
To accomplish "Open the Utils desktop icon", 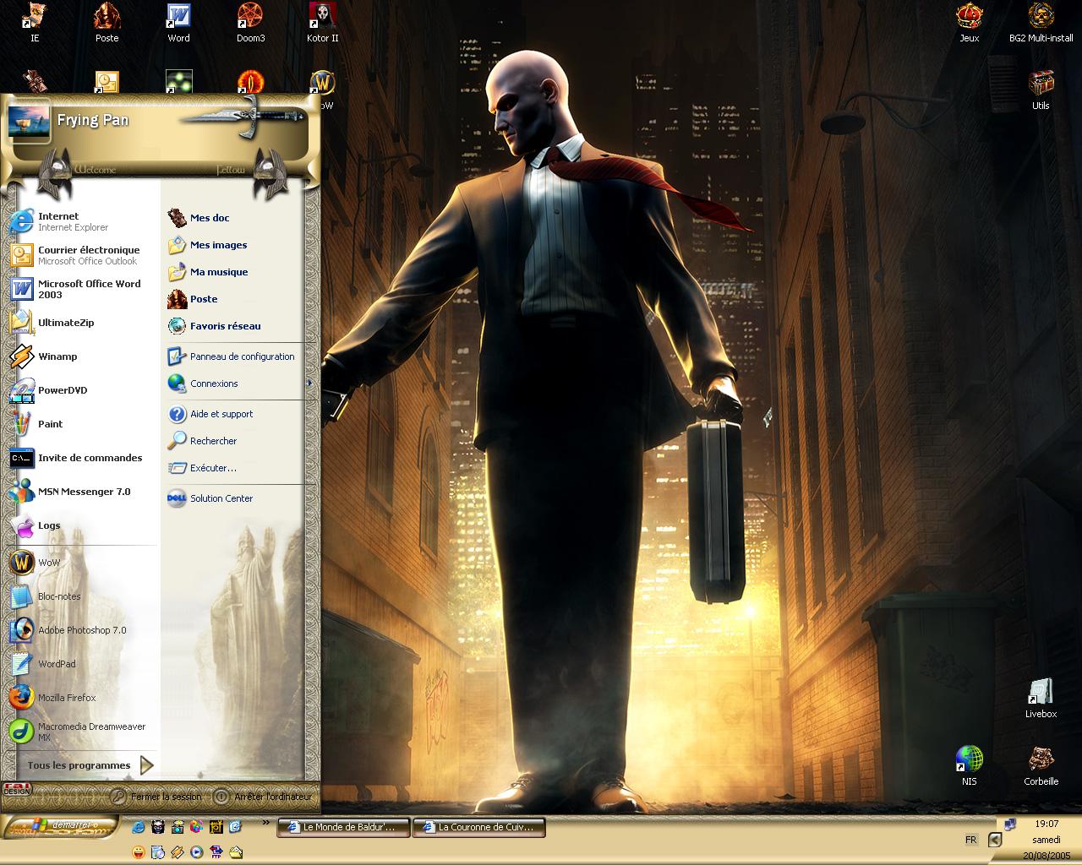I will tap(1041, 90).
